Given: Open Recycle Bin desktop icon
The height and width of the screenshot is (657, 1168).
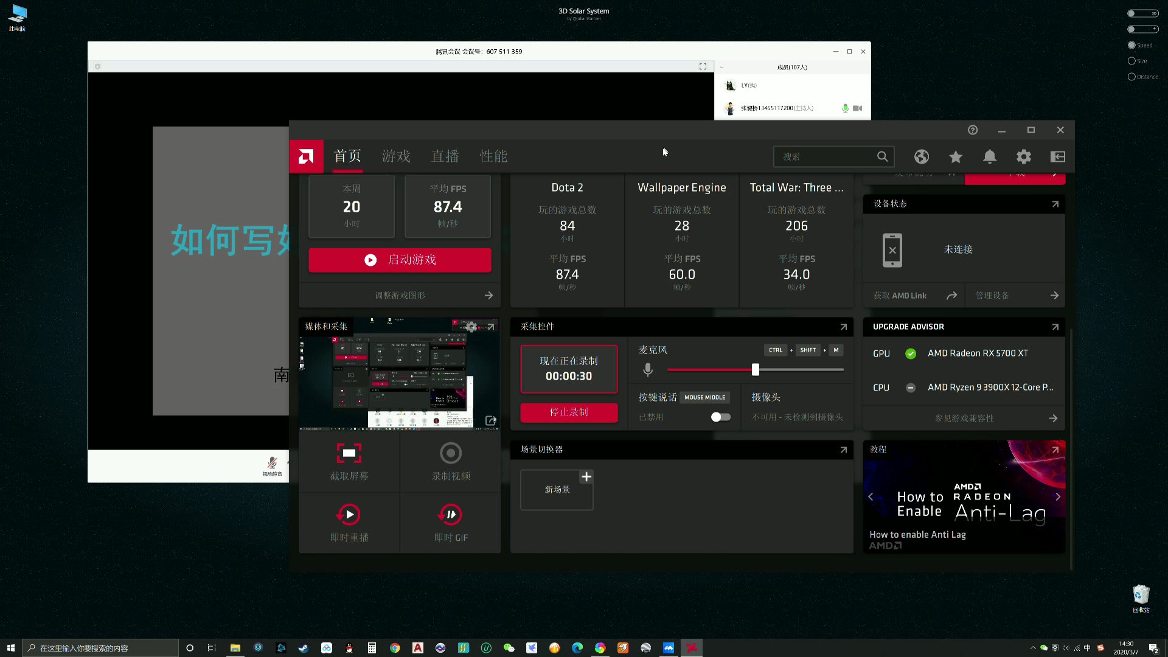Looking at the screenshot, I should (1141, 599).
